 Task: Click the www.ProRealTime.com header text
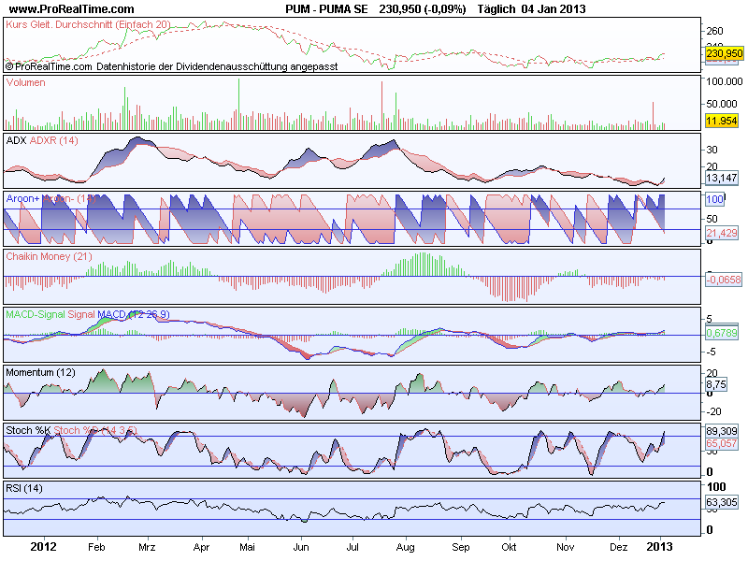72,9
